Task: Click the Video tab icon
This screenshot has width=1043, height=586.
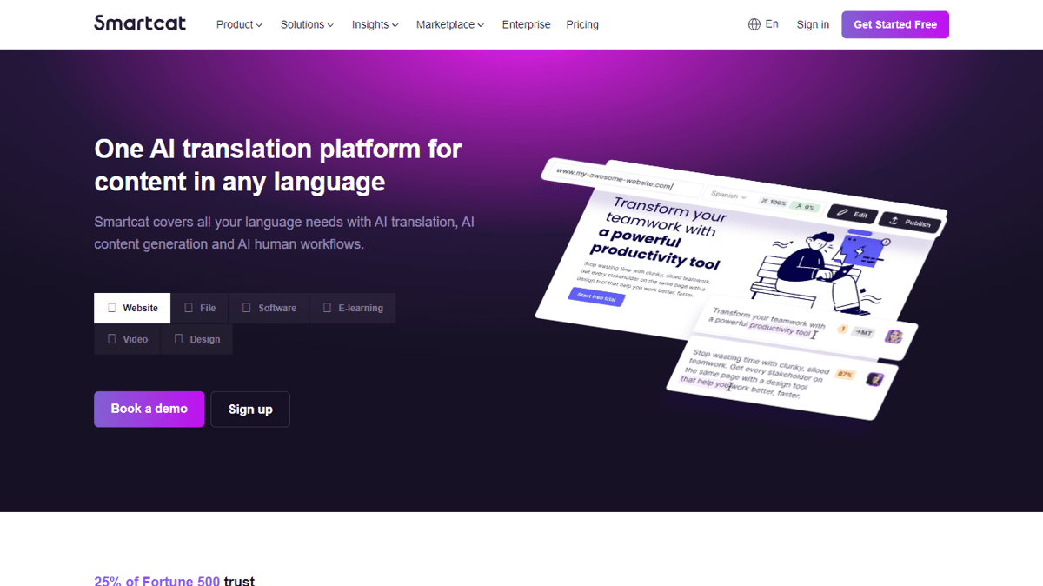Action: (111, 339)
